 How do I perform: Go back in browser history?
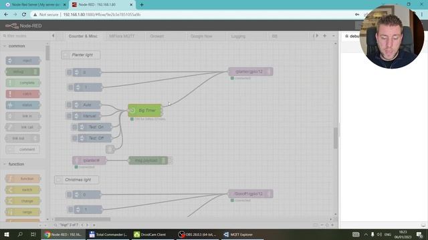(x=6, y=15)
